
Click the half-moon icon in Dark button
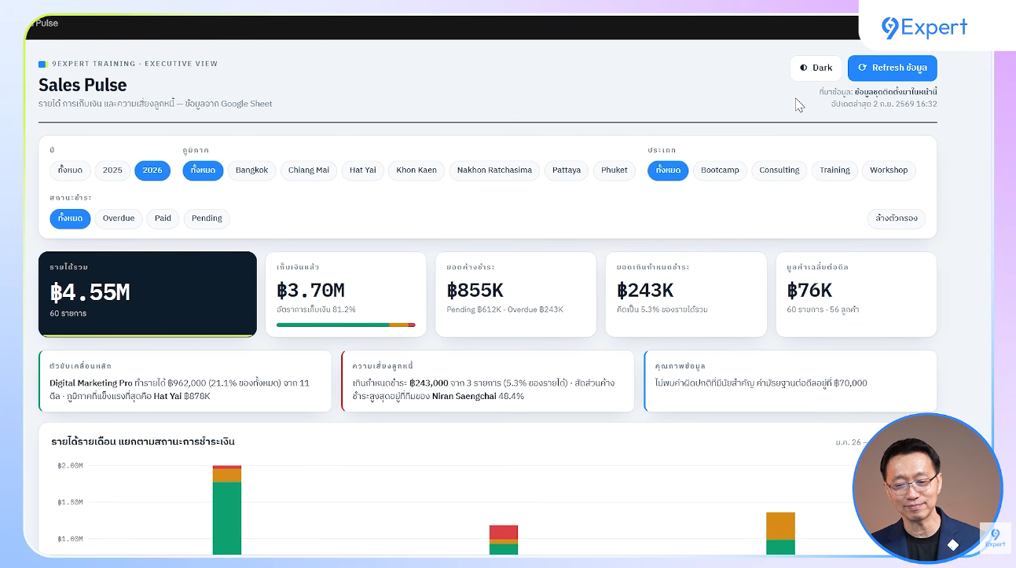pyautogui.click(x=803, y=68)
